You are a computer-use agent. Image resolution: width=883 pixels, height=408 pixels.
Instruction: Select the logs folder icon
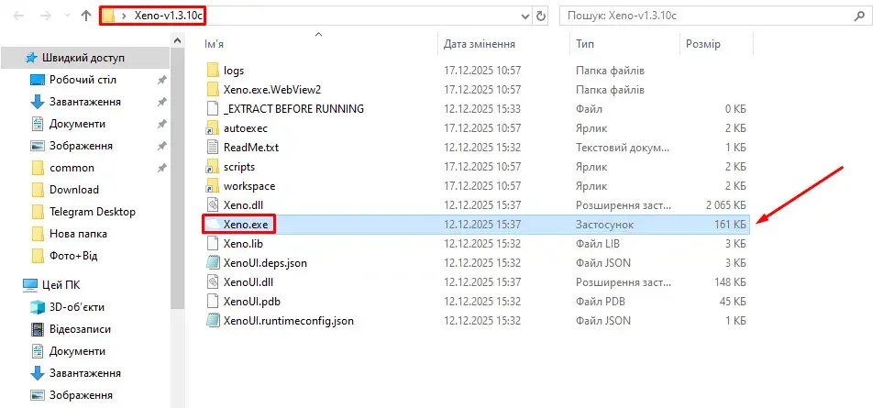coord(213,71)
